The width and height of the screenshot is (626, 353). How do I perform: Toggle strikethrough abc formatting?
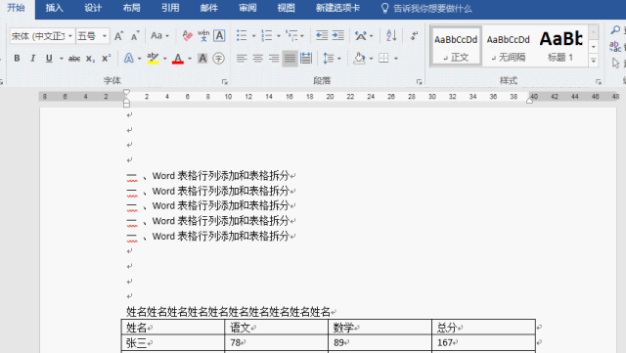point(74,59)
